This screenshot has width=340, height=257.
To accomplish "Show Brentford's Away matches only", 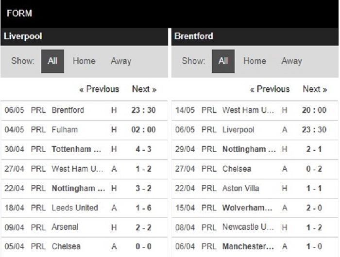I will (291, 61).
